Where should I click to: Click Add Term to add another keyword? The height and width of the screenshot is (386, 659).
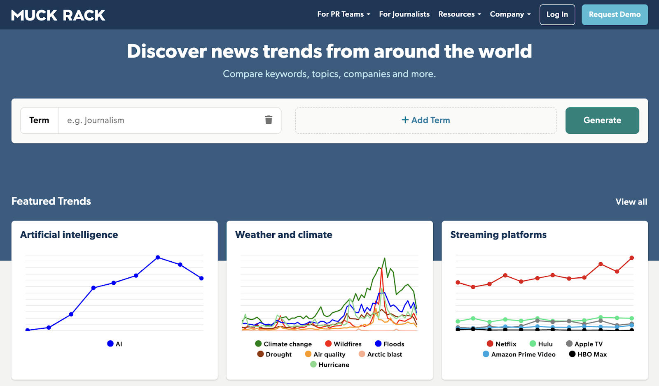pos(425,121)
